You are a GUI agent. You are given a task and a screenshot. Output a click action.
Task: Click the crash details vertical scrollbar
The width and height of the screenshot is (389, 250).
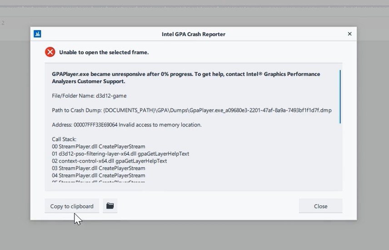coord(340,96)
